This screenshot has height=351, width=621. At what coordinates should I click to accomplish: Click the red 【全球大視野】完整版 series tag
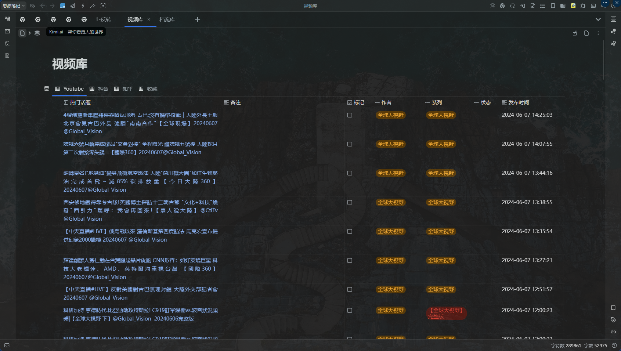[446, 313]
